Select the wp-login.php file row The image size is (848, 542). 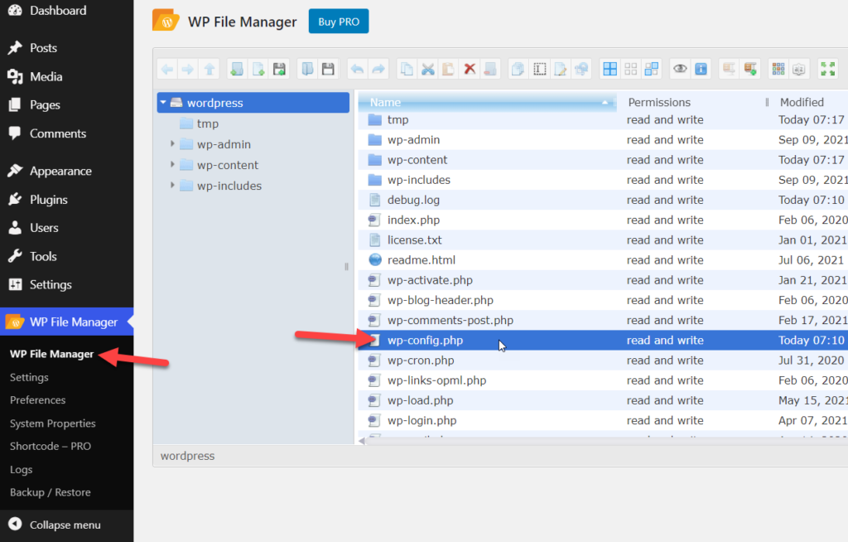[603, 420]
